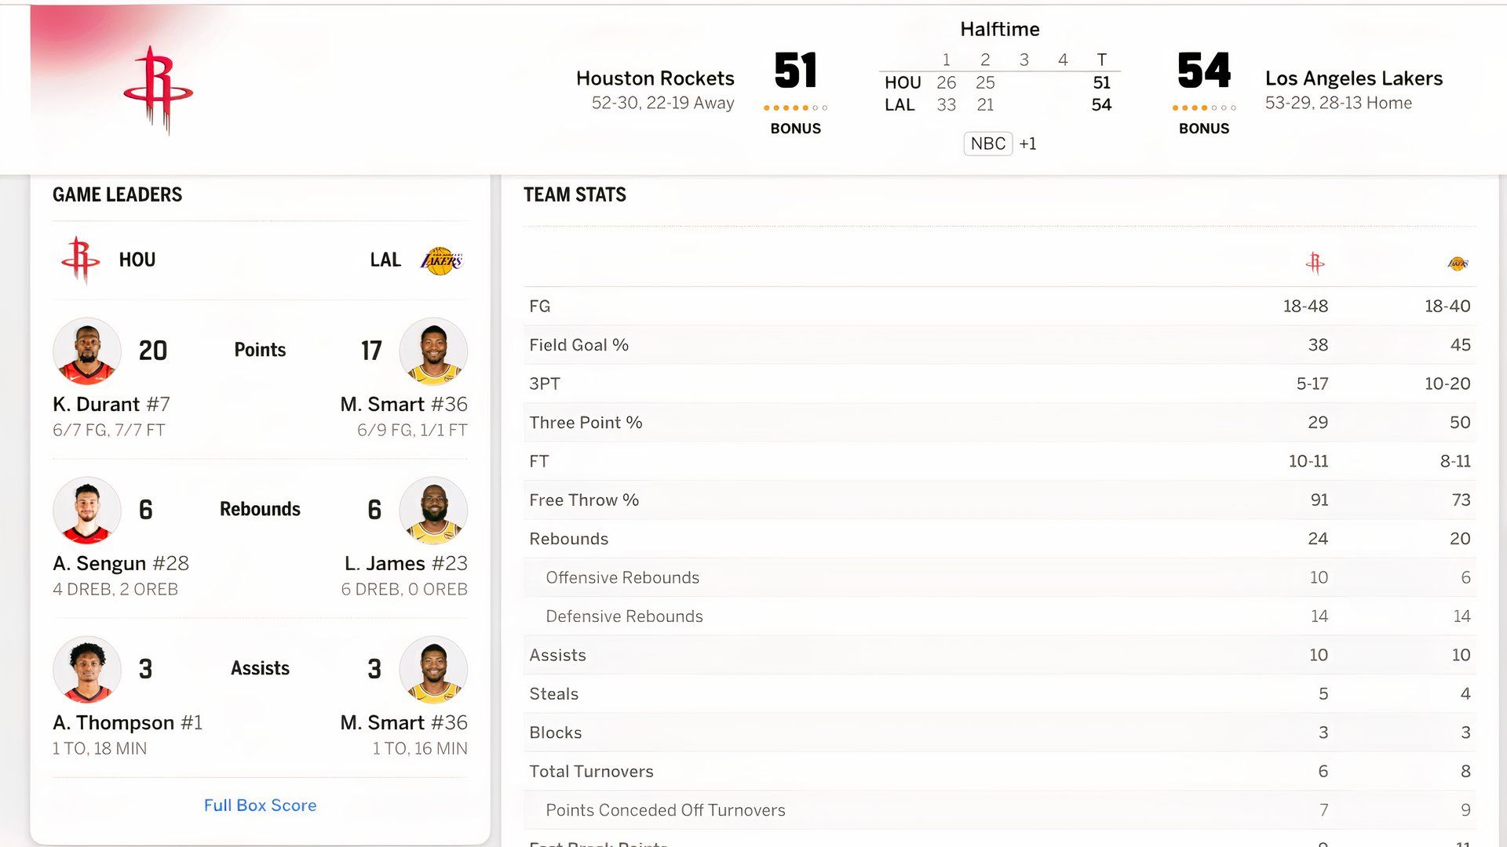
Task: Click the Houston Rockets team name in header
Action: (655, 78)
